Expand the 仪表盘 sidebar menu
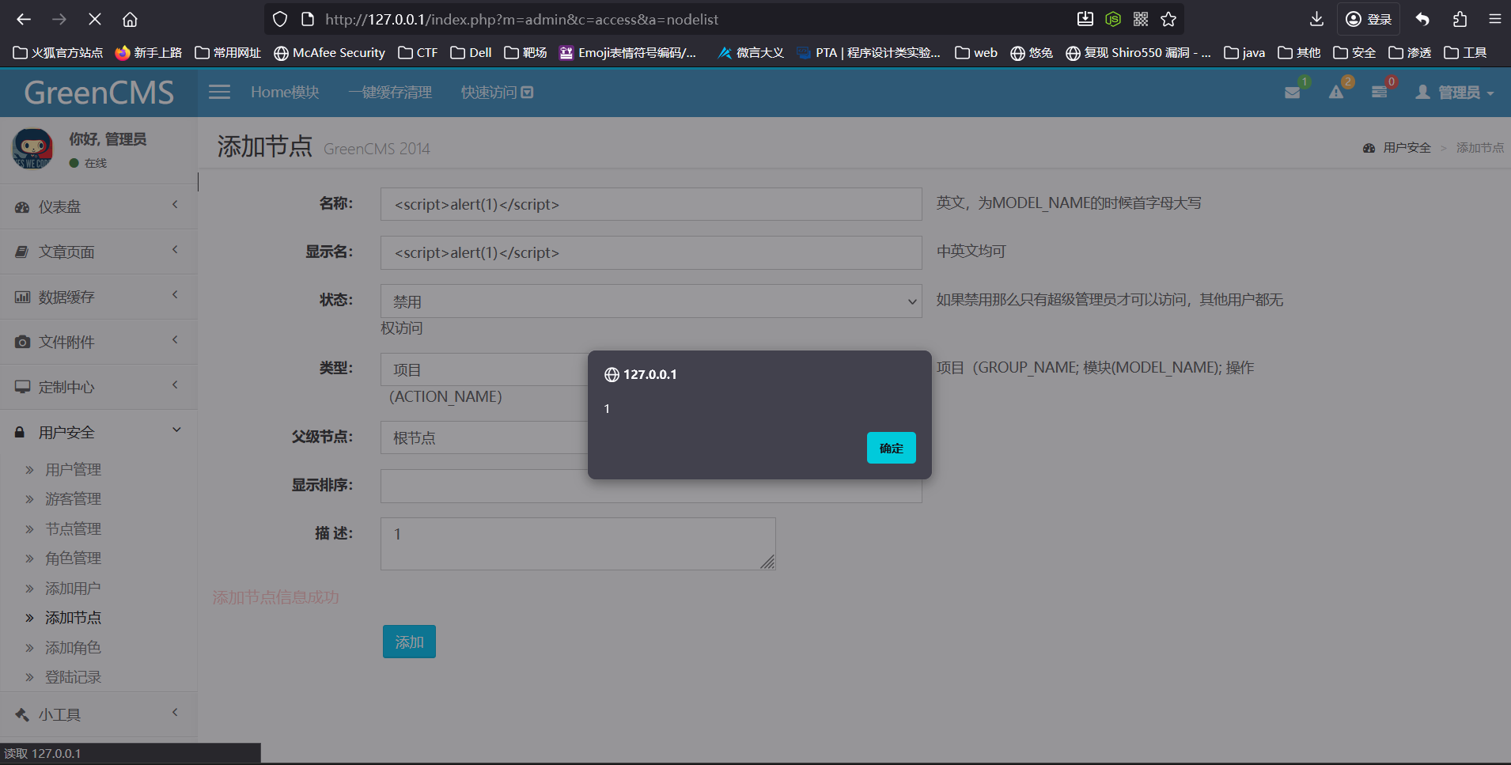 (x=98, y=206)
